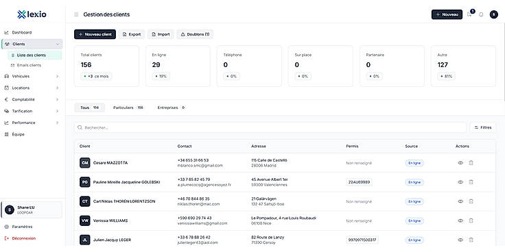View Pauline GOLEBSKI details via eye icon
The image size is (505, 252).
click(460, 182)
